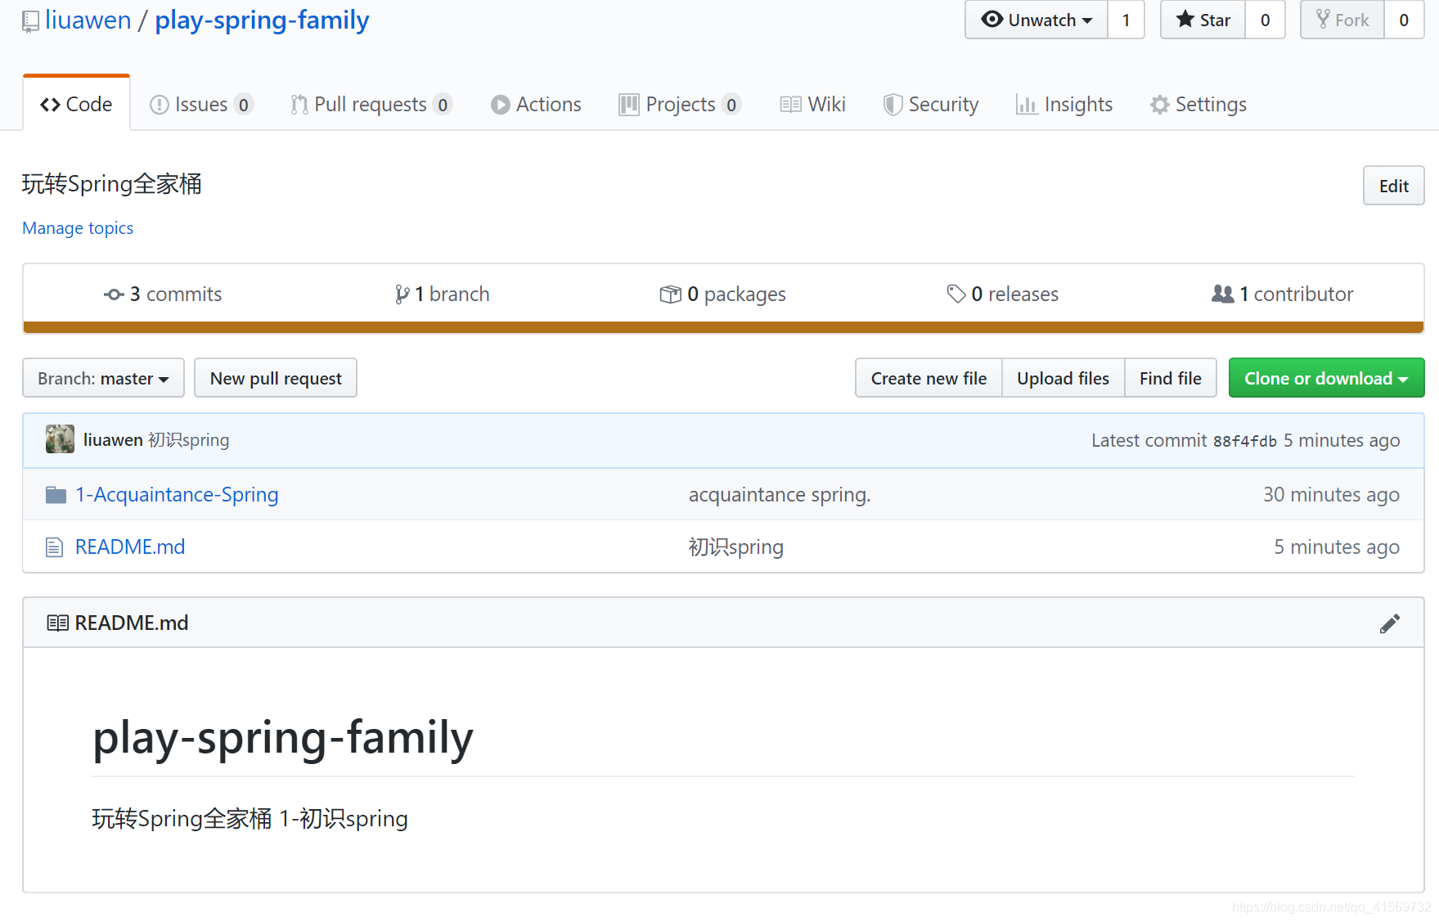Open the Security tab
Screen dimensions: 1439x922
coord(931,105)
